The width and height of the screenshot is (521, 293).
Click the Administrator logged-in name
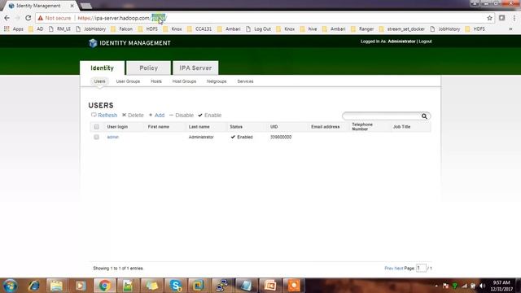pos(401,42)
